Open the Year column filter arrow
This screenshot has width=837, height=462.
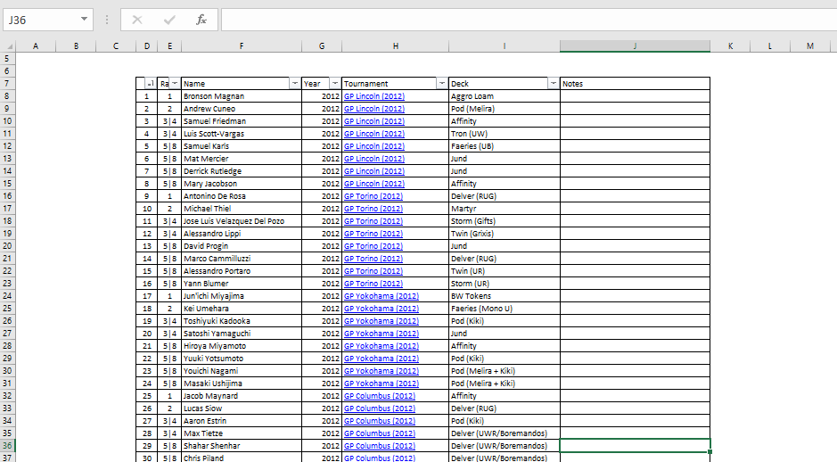(335, 84)
